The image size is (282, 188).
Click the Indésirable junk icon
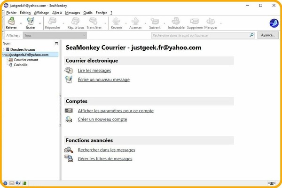pyautogui.click(x=176, y=21)
